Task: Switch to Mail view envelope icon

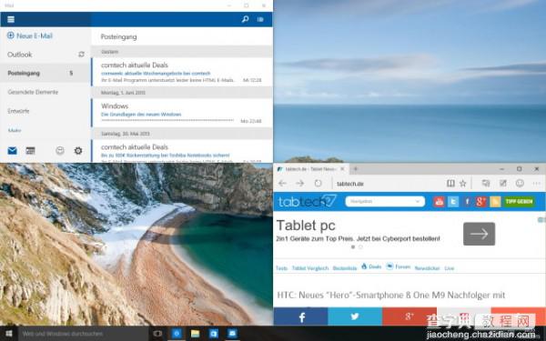Action: pyautogui.click(x=12, y=151)
